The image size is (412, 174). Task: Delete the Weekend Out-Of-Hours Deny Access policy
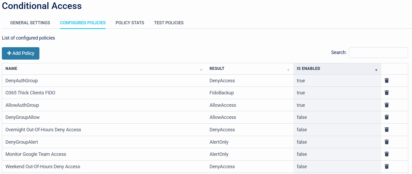point(387,166)
